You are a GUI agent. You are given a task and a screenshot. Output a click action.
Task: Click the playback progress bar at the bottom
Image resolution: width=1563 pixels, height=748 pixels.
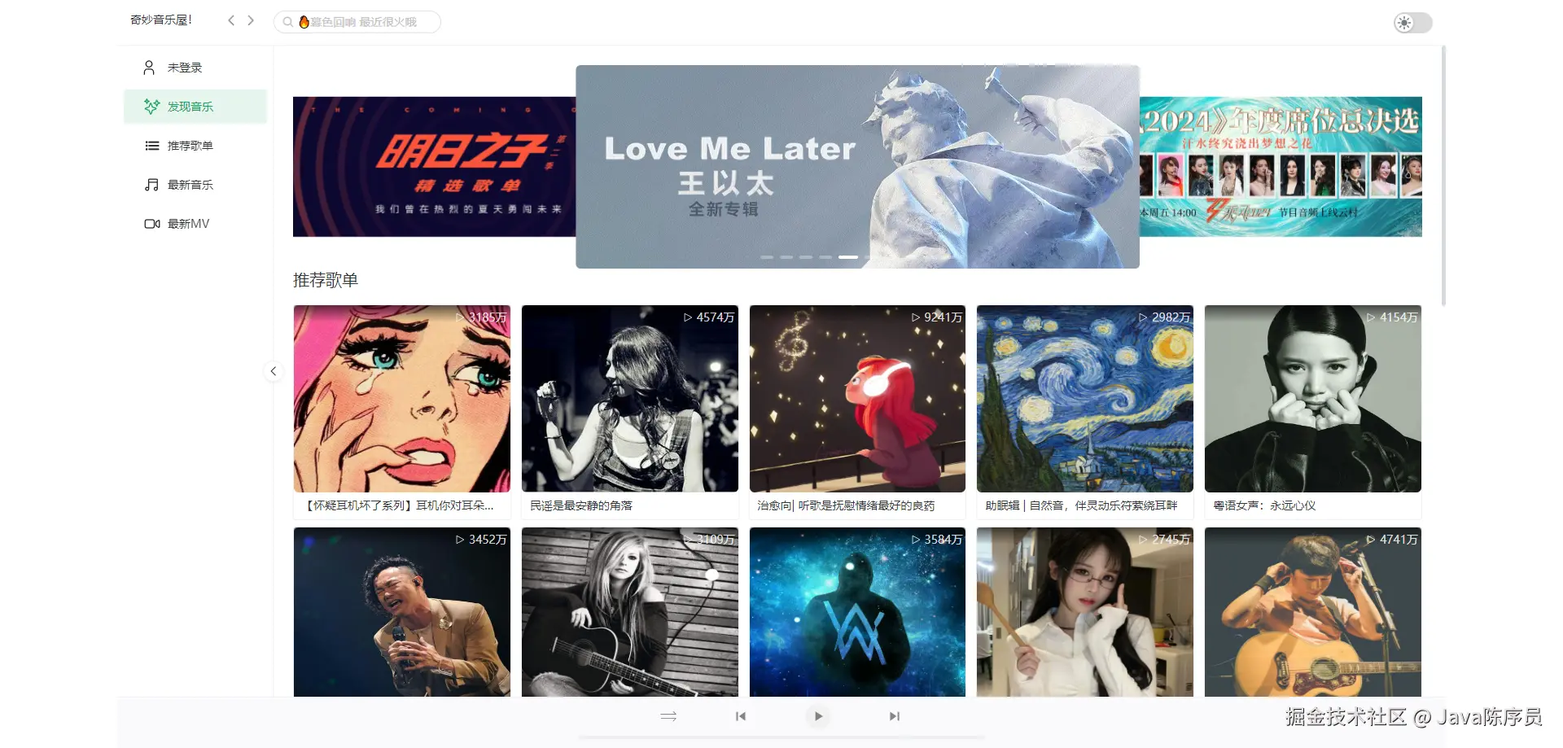(781, 738)
